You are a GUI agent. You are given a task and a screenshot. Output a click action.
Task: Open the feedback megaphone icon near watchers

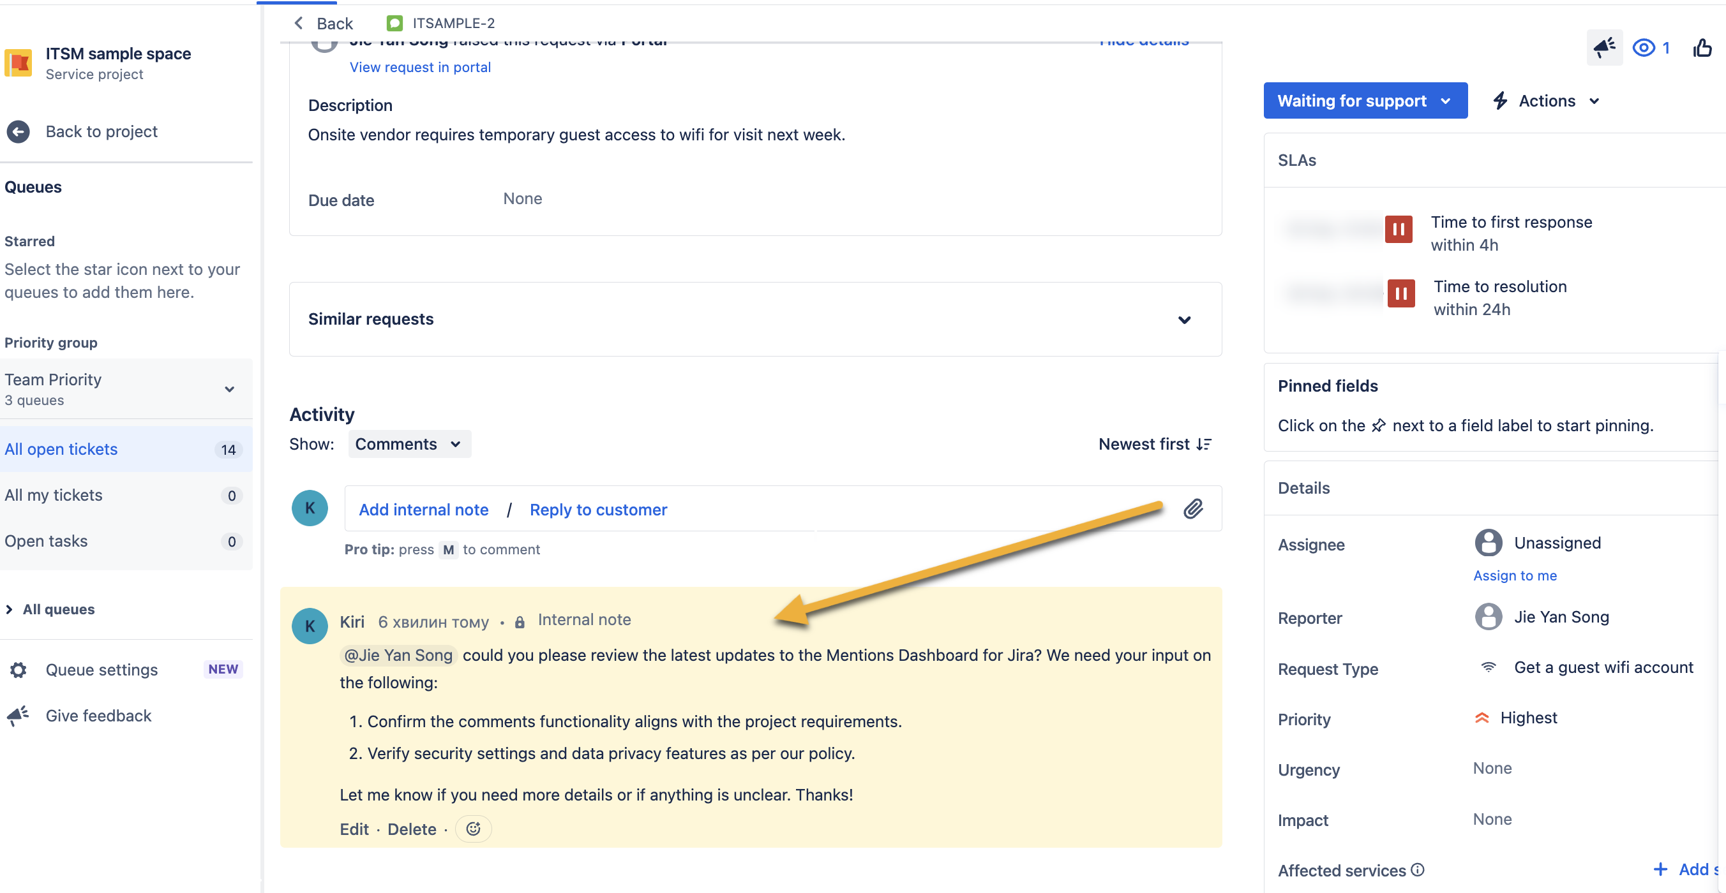(x=1604, y=48)
